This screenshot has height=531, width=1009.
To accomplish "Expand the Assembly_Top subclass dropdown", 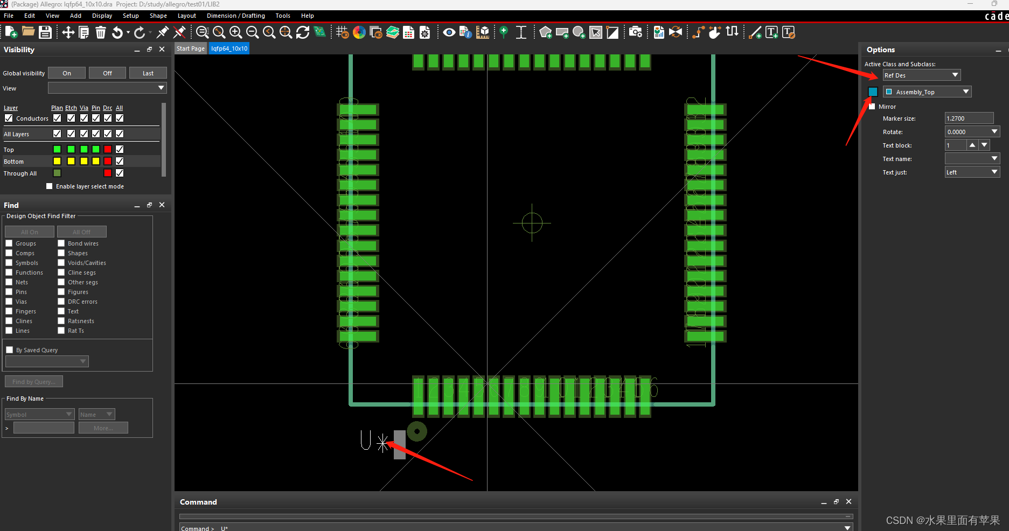I will (927, 92).
